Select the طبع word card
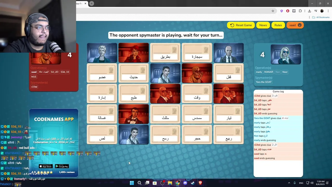 point(134,94)
